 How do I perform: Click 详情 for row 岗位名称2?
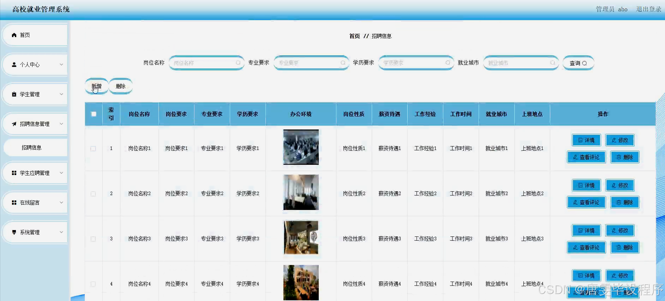coord(586,185)
